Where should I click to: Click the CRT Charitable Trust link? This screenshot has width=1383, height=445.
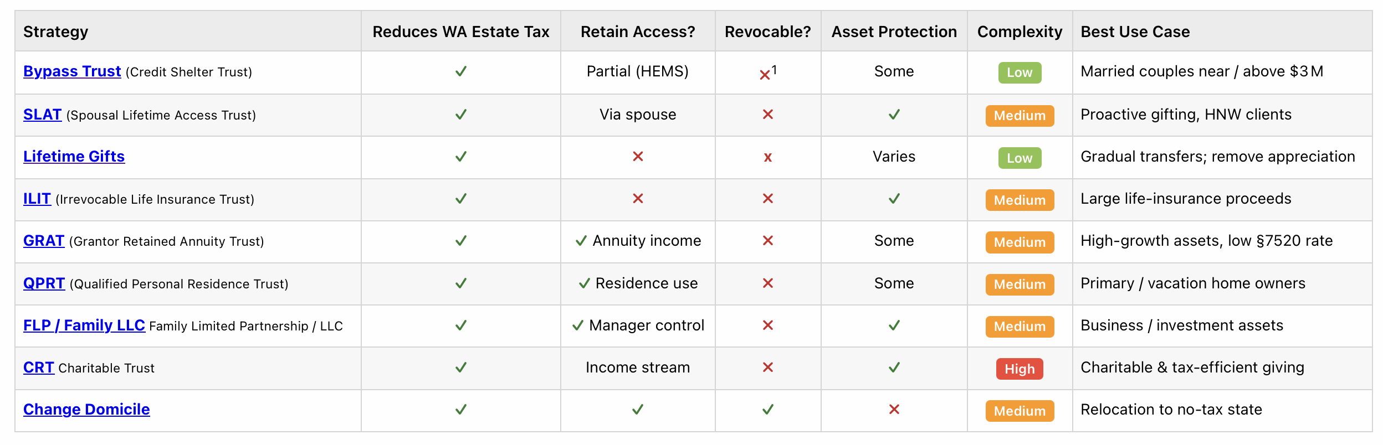point(39,368)
